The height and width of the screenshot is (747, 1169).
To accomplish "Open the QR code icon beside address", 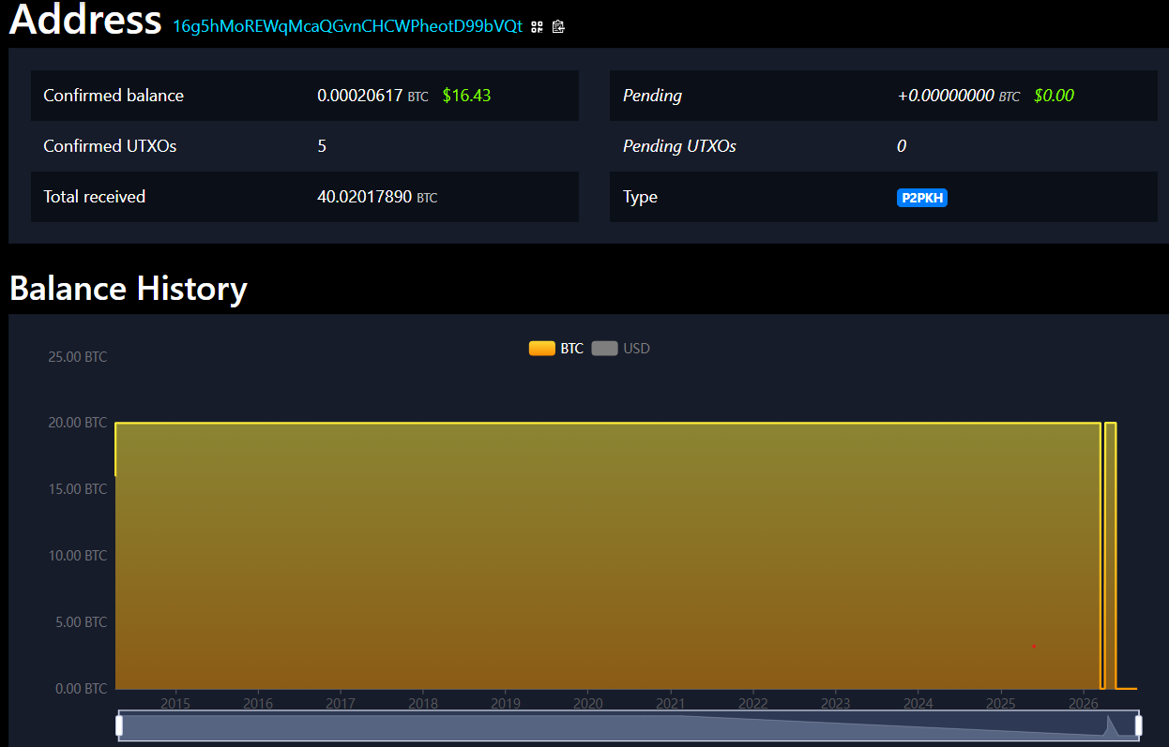I will click(537, 27).
